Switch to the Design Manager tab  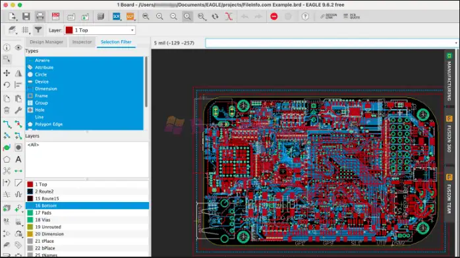pos(46,42)
